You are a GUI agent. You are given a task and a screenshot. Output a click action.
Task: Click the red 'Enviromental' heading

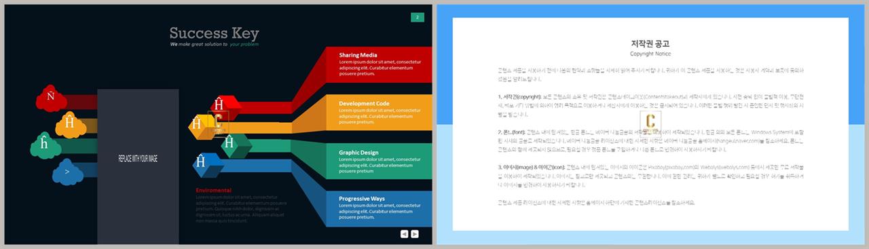click(x=213, y=191)
